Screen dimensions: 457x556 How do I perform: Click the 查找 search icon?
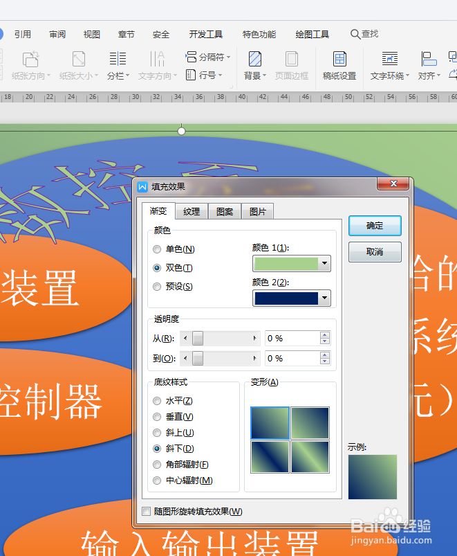(355, 34)
